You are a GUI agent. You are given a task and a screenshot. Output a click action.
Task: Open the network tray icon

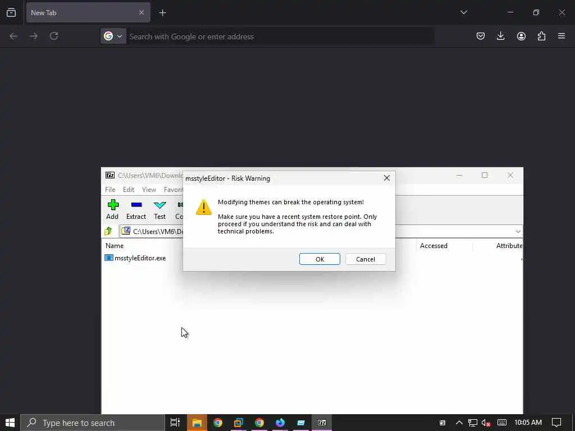(x=472, y=423)
